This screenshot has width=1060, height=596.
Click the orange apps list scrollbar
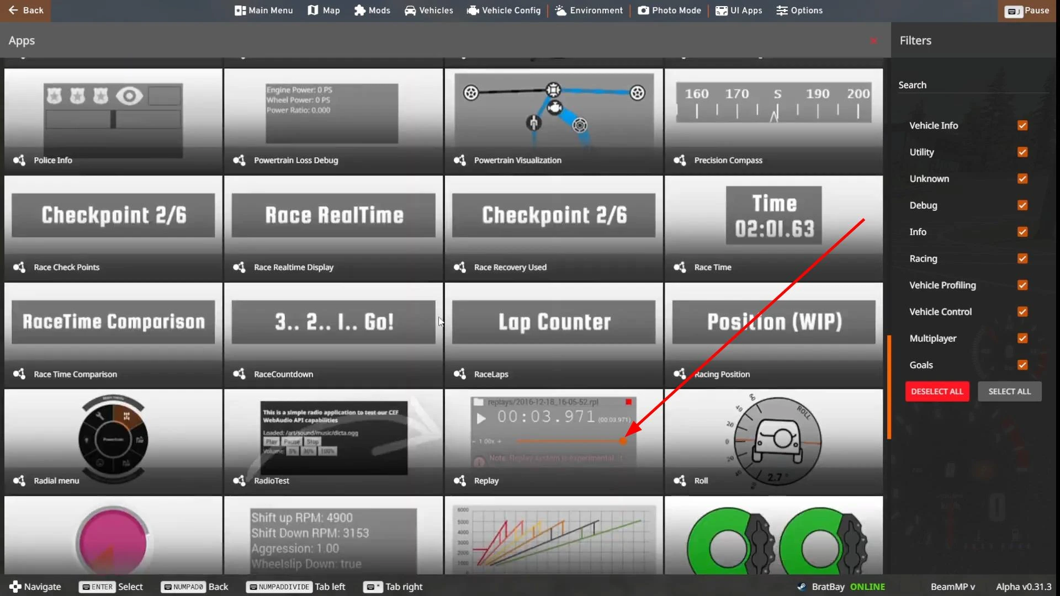(889, 387)
